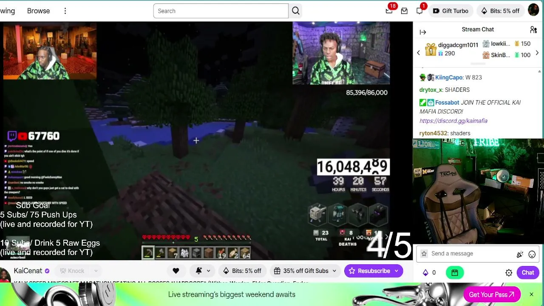This screenshot has width=544, height=306.
Task: Go to previous gift leaderboard page
Action: point(418,53)
